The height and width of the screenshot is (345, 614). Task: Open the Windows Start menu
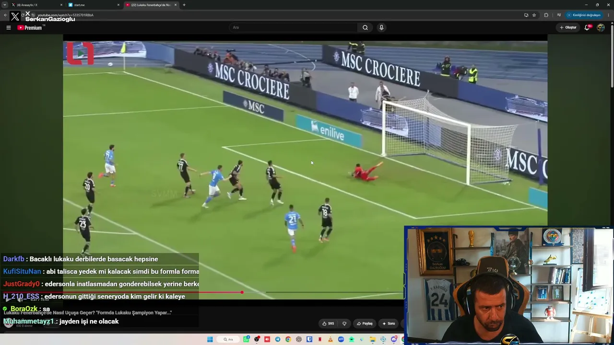click(x=210, y=339)
